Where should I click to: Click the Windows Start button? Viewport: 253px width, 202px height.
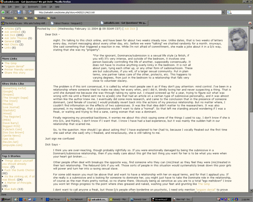point(6,199)
